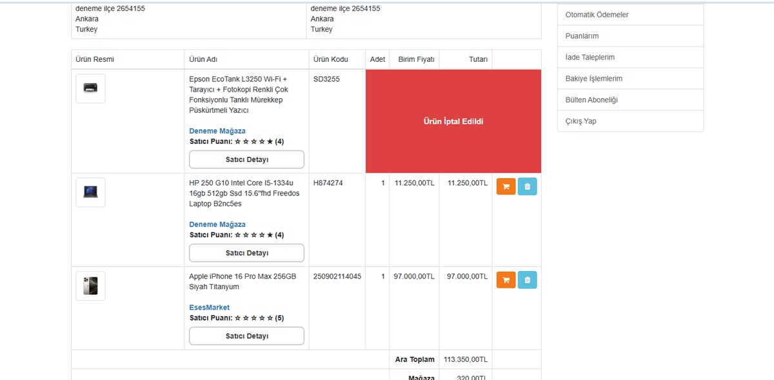Click cart icon for Apple iPhone 16 Pro Max
This screenshot has height=380, width=774.
(506, 280)
